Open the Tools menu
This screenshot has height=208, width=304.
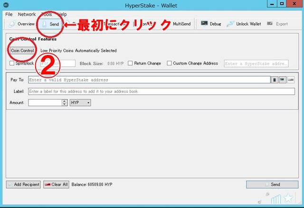pos(47,14)
